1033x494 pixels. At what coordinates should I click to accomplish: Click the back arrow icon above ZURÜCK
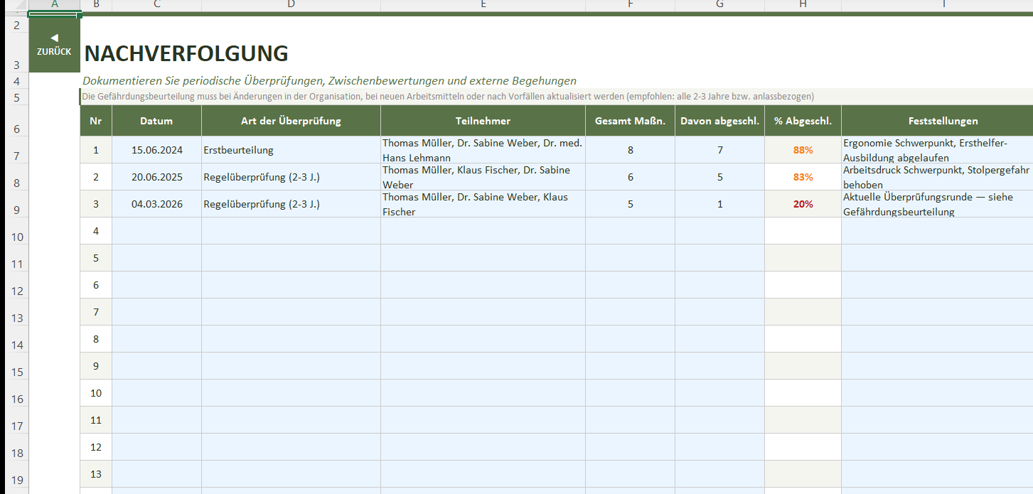(54, 37)
